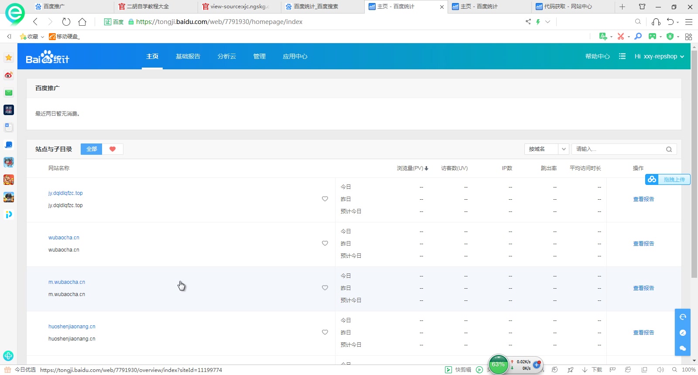Open the mail icon in sidebar
Screen dimensions: 698x375
pos(9,92)
